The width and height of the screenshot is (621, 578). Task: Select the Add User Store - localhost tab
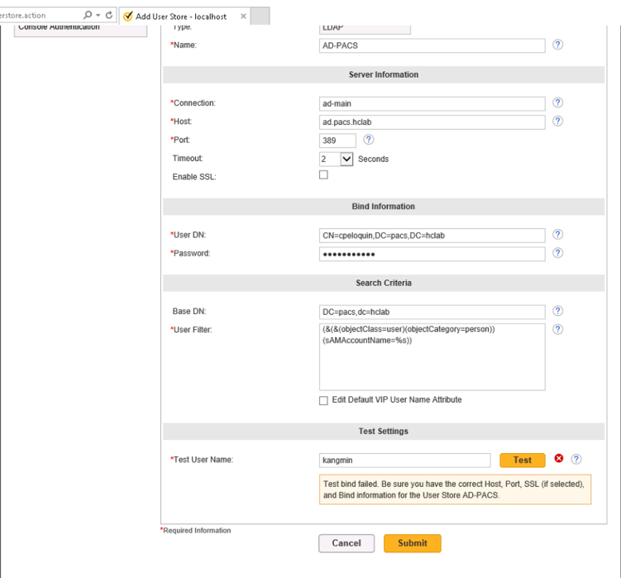pos(184,17)
